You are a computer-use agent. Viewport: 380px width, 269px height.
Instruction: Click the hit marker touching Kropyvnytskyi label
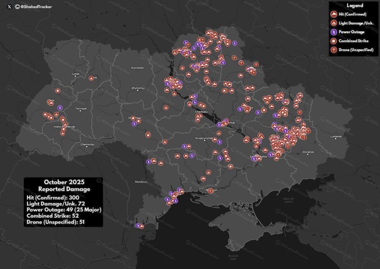point(215,139)
